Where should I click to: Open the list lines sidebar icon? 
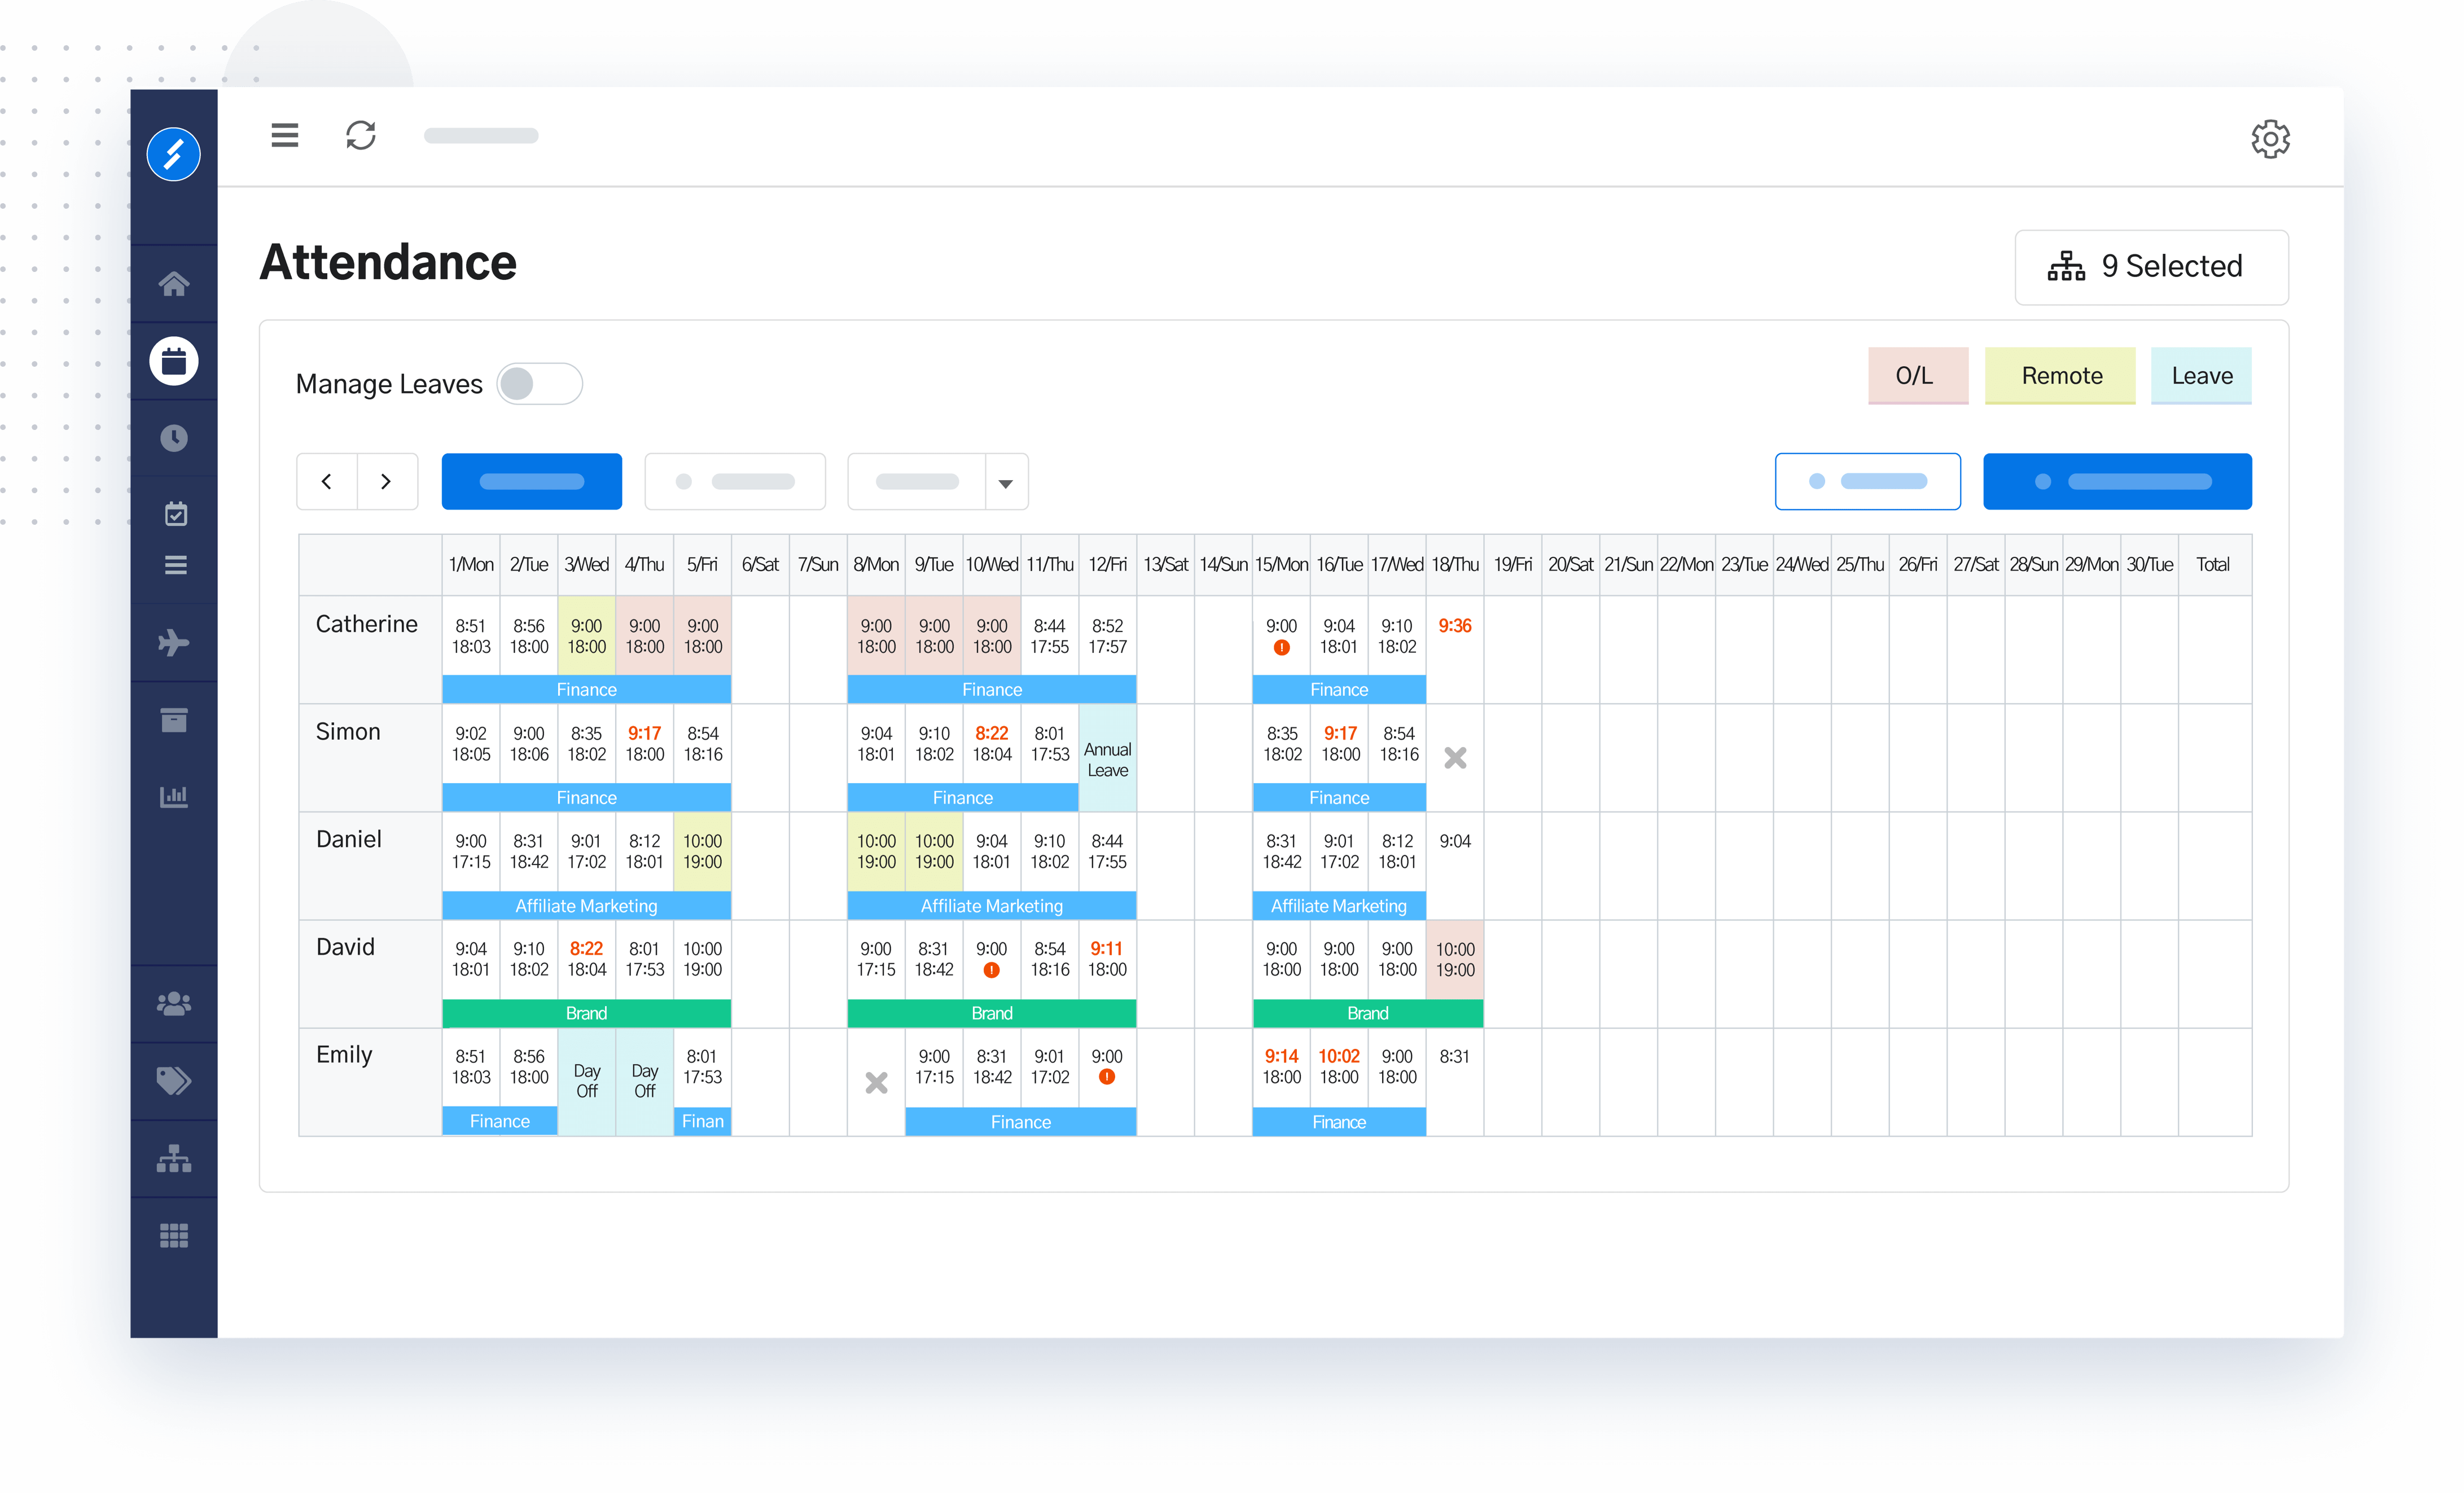pos(176,565)
